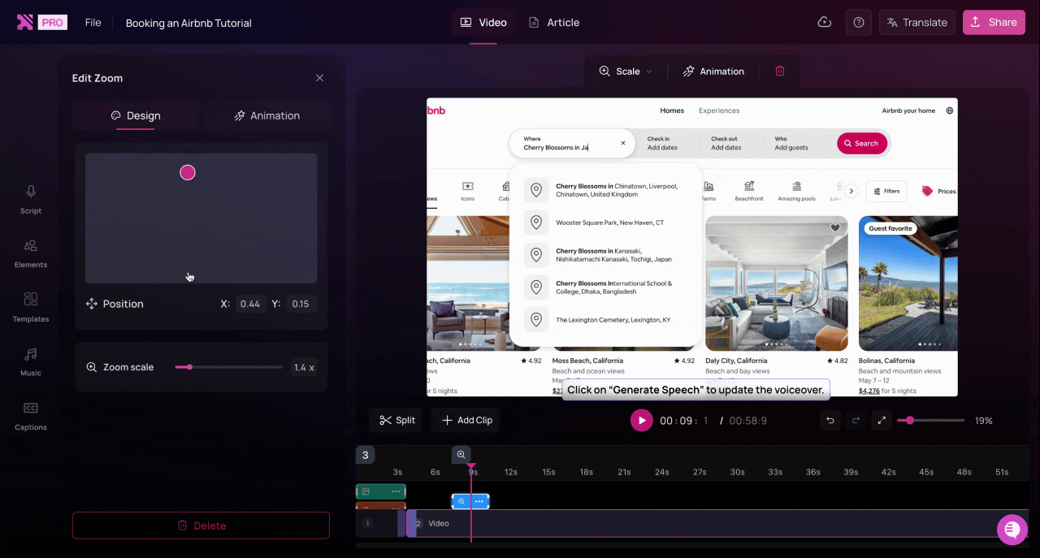Viewport: 1040px width, 558px height.
Task: Click the undo arrow icon
Action: (x=830, y=420)
